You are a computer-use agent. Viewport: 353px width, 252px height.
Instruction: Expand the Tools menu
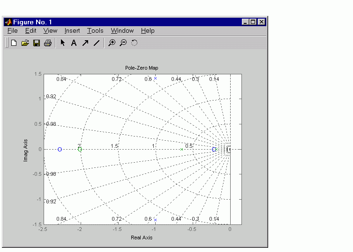coord(95,30)
